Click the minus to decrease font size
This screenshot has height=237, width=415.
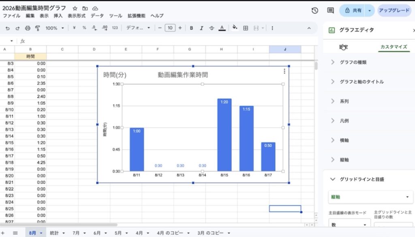click(160, 28)
